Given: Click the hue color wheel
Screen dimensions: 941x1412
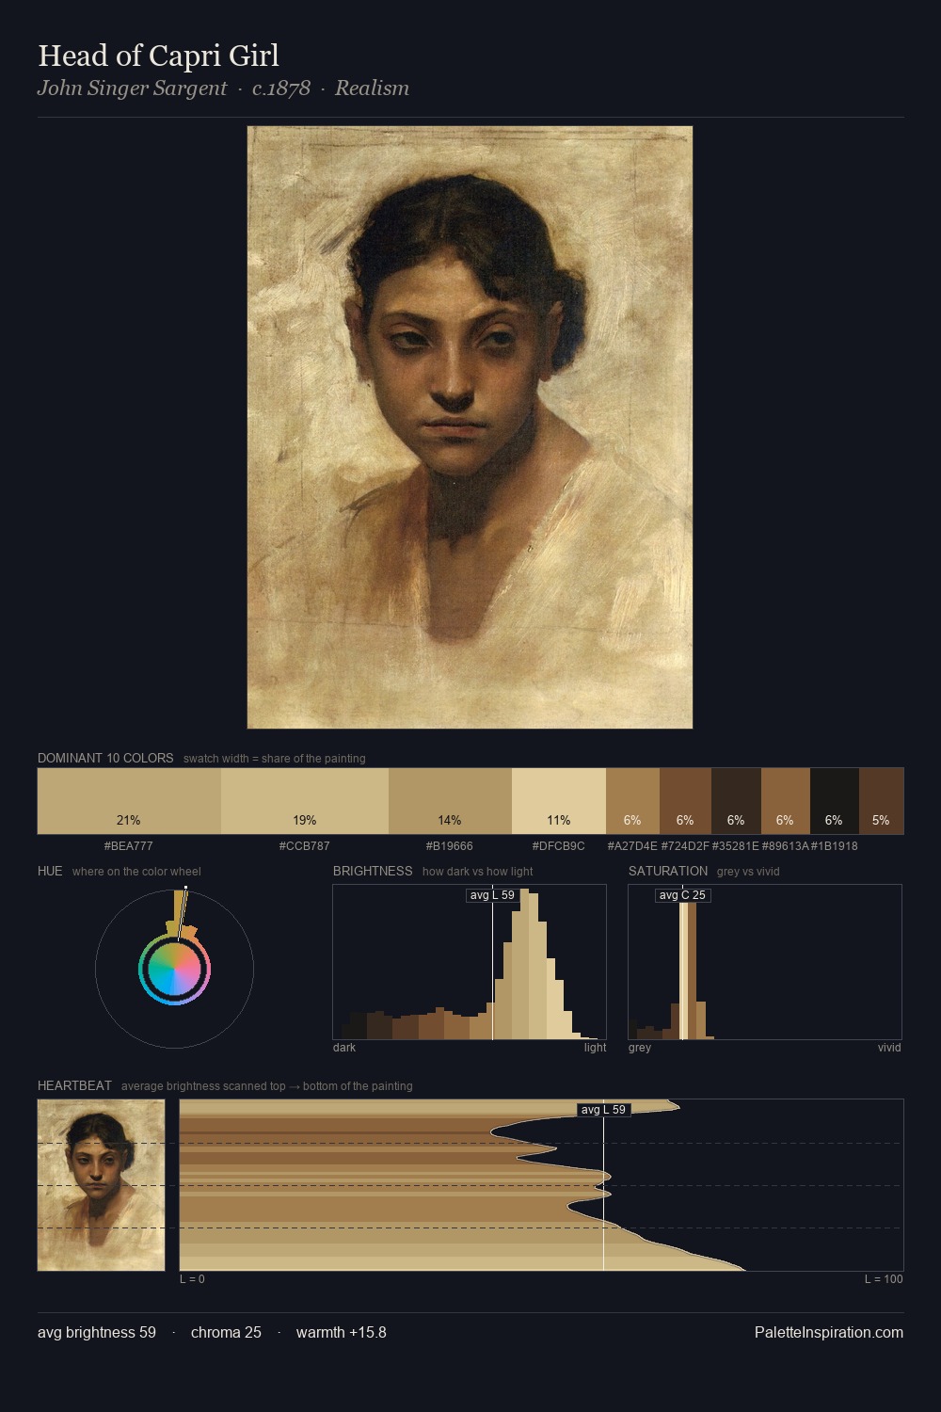Looking at the screenshot, I should pyautogui.click(x=174, y=969).
